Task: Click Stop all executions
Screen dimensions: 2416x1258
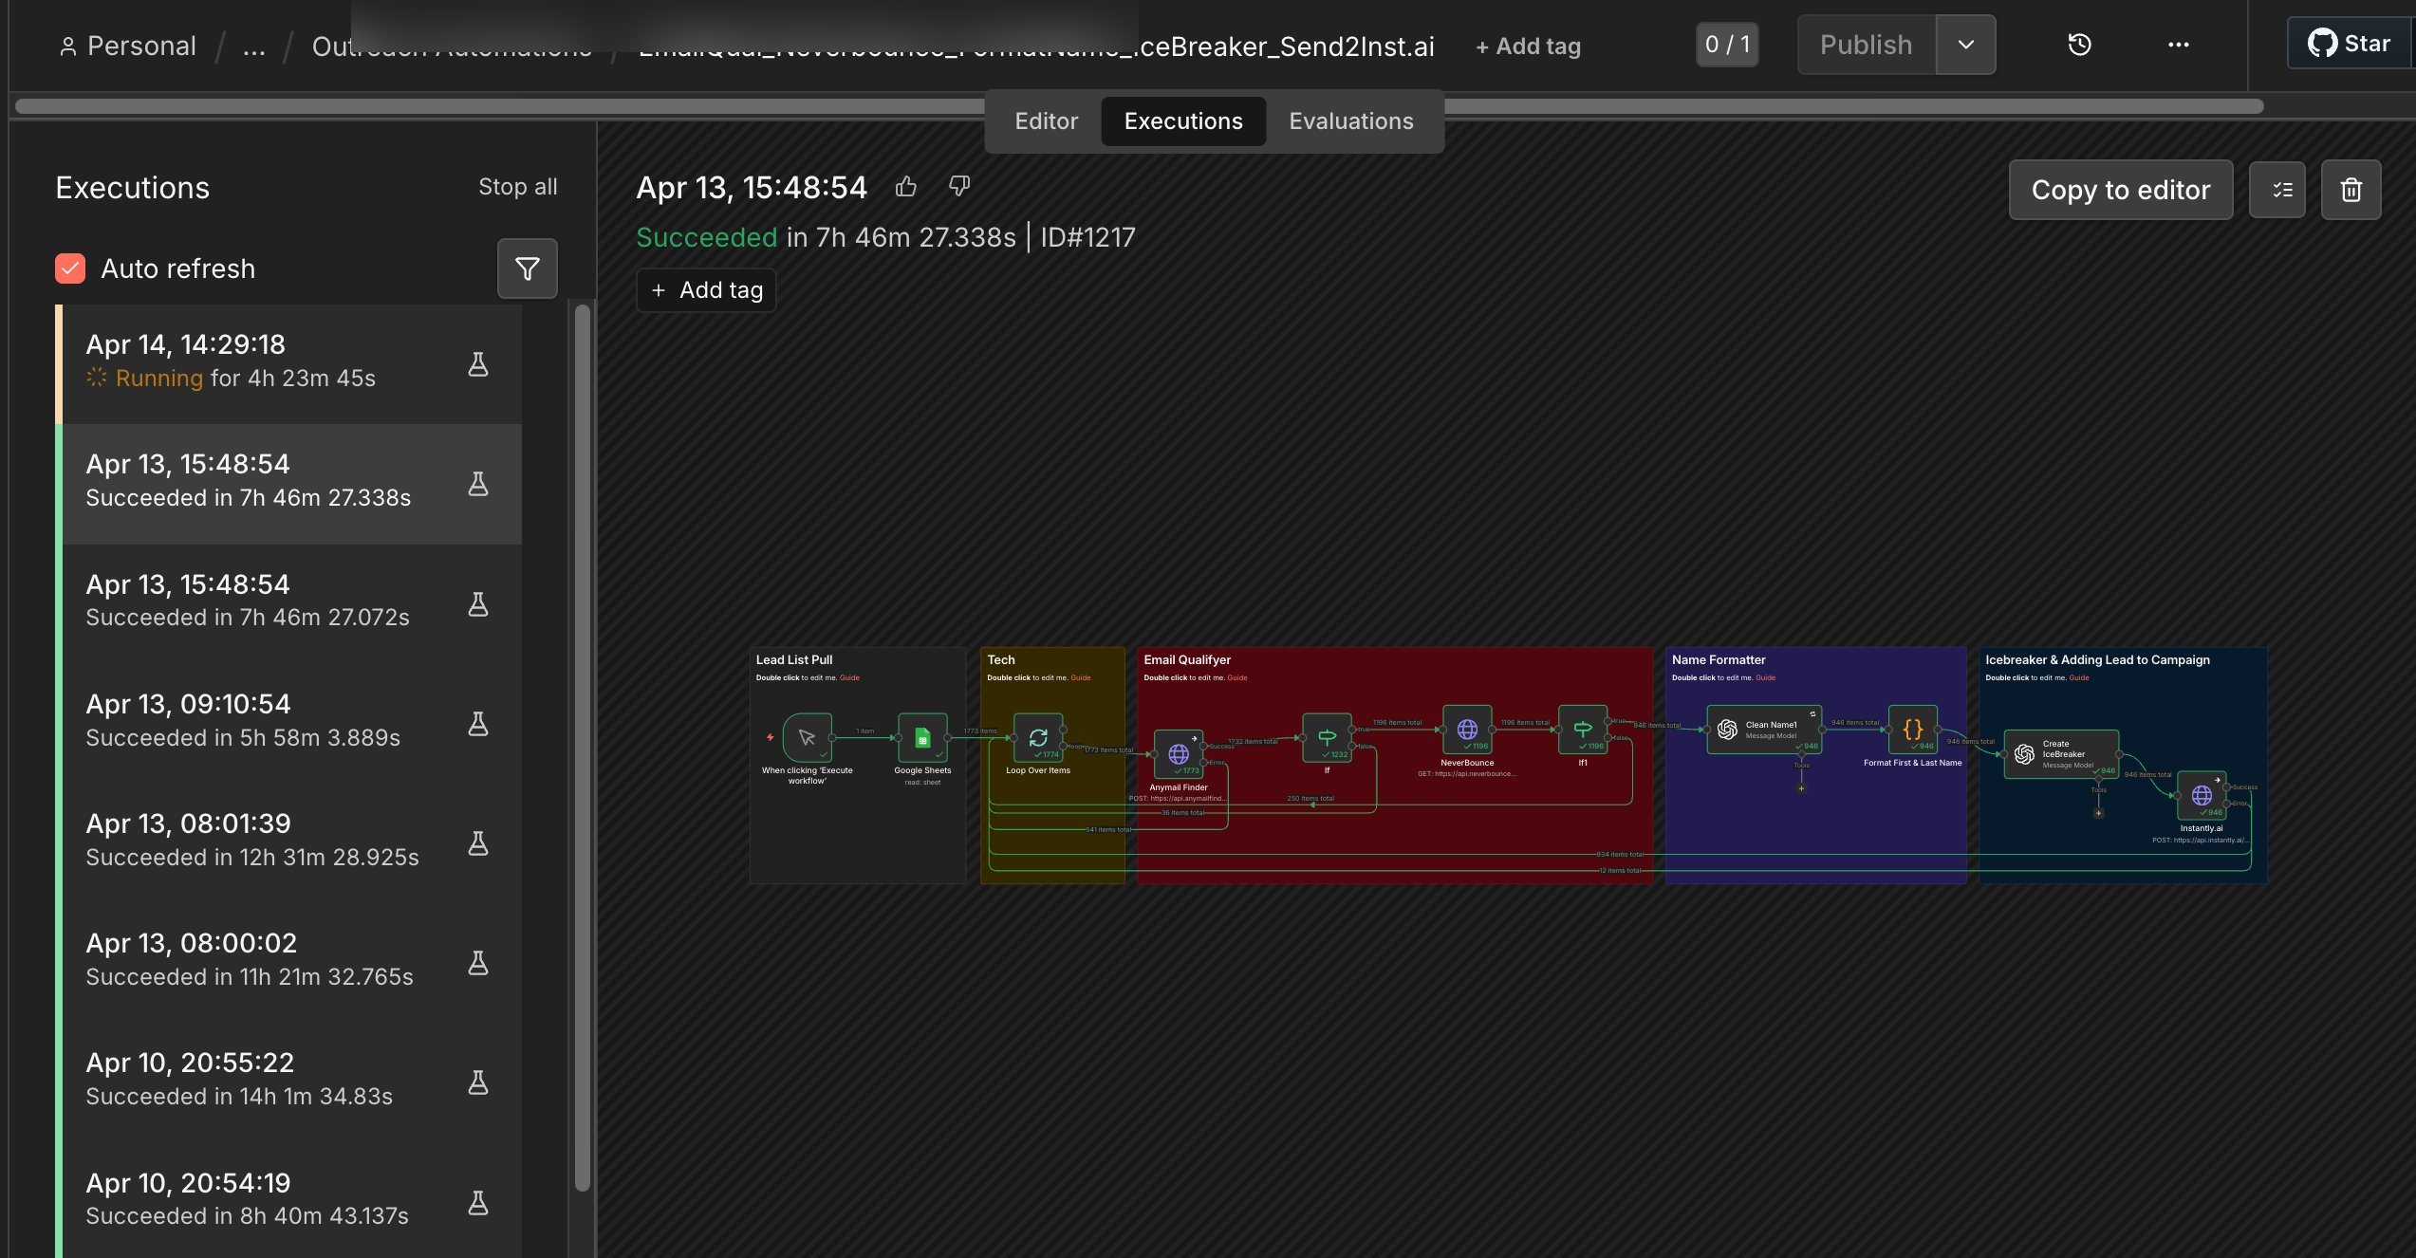Action: click(517, 187)
